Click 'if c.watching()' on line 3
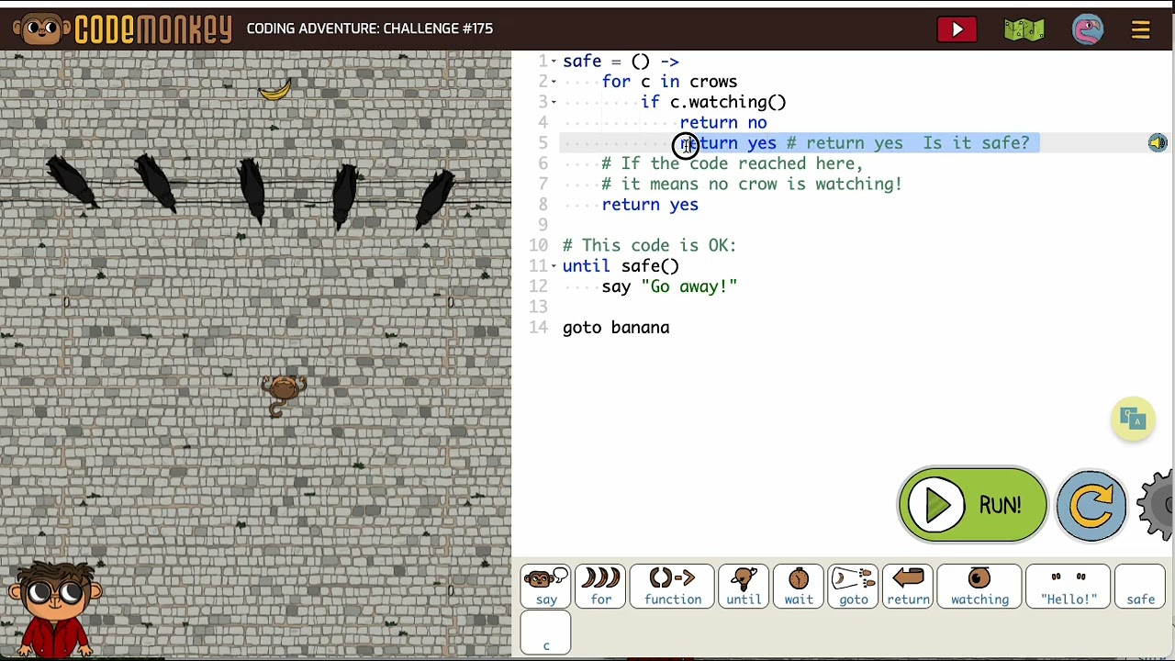 coord(713,103)
